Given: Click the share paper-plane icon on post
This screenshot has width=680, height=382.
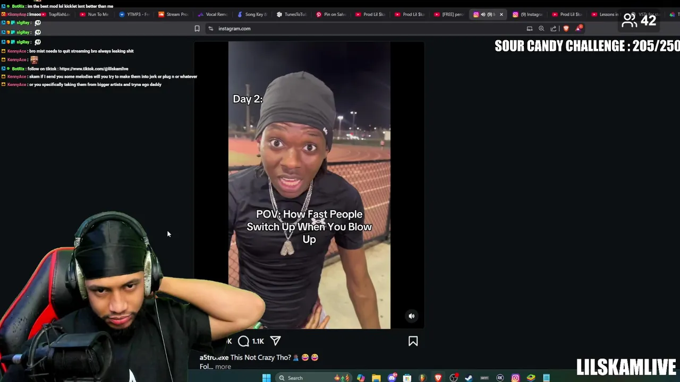Looking at the screenshot, I should tap(276, 341).
